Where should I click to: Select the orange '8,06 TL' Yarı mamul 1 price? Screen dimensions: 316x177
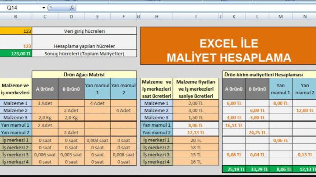coord(195,125)
